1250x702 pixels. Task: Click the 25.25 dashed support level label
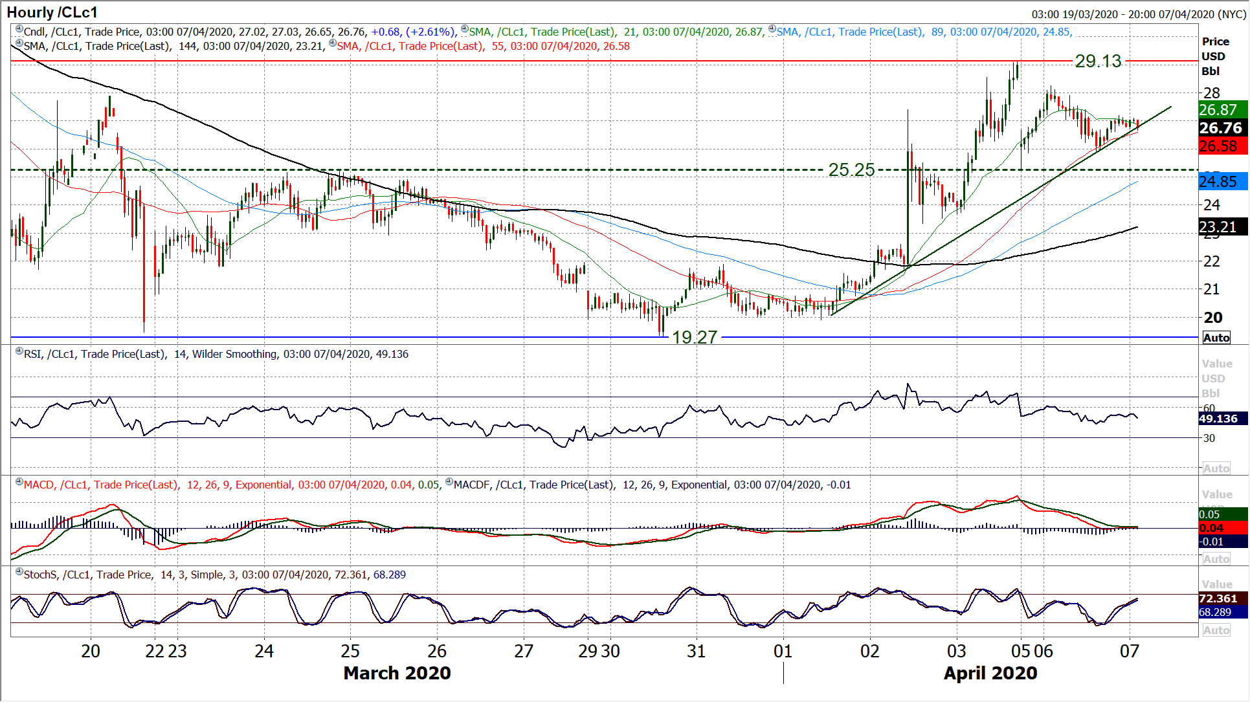pos(851,170)
